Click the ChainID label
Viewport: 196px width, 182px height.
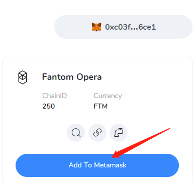pyautogui.click(x=55, y=96)
